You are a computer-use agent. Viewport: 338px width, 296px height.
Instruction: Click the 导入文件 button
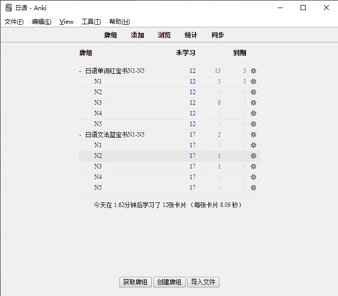tap(203, 282)
